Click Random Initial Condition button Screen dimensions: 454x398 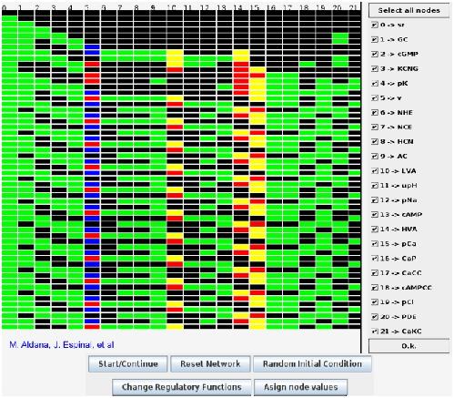[x=312, y=363]
